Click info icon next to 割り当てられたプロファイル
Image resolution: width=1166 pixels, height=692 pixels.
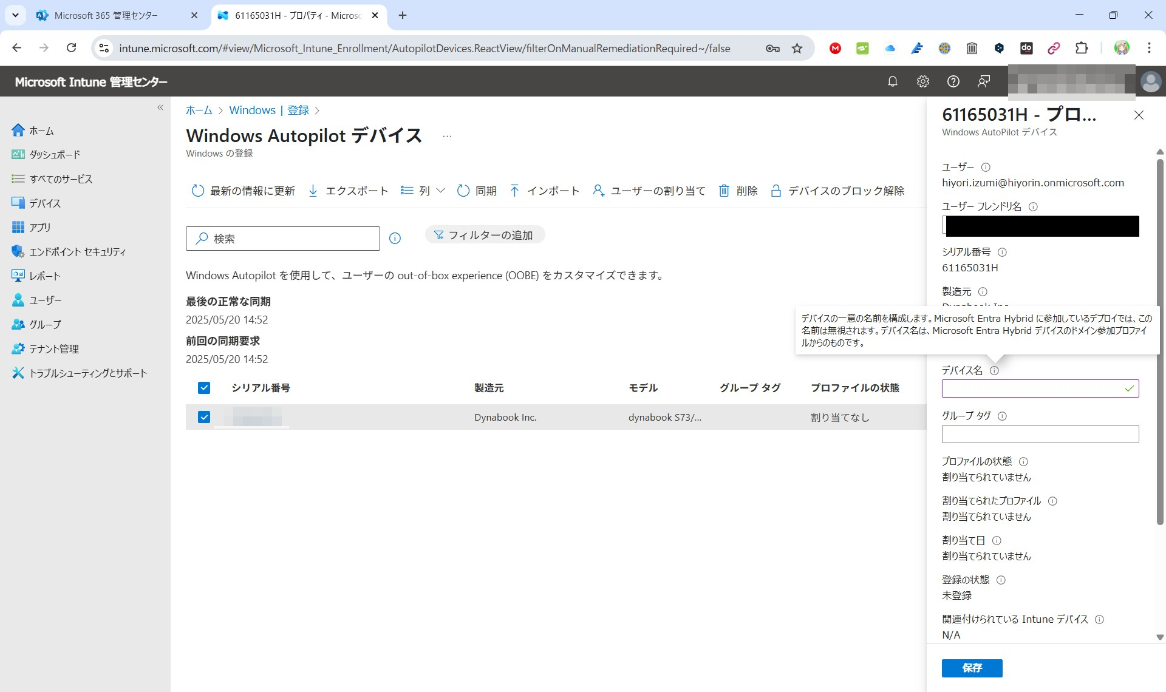1052,501
